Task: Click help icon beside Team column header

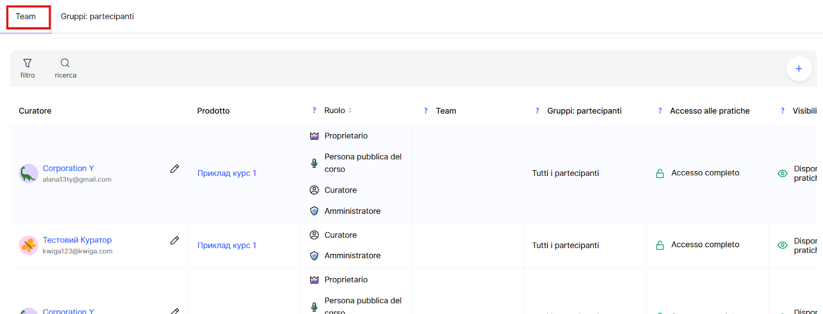Action: pyautogui.click(x=426, y=110)
